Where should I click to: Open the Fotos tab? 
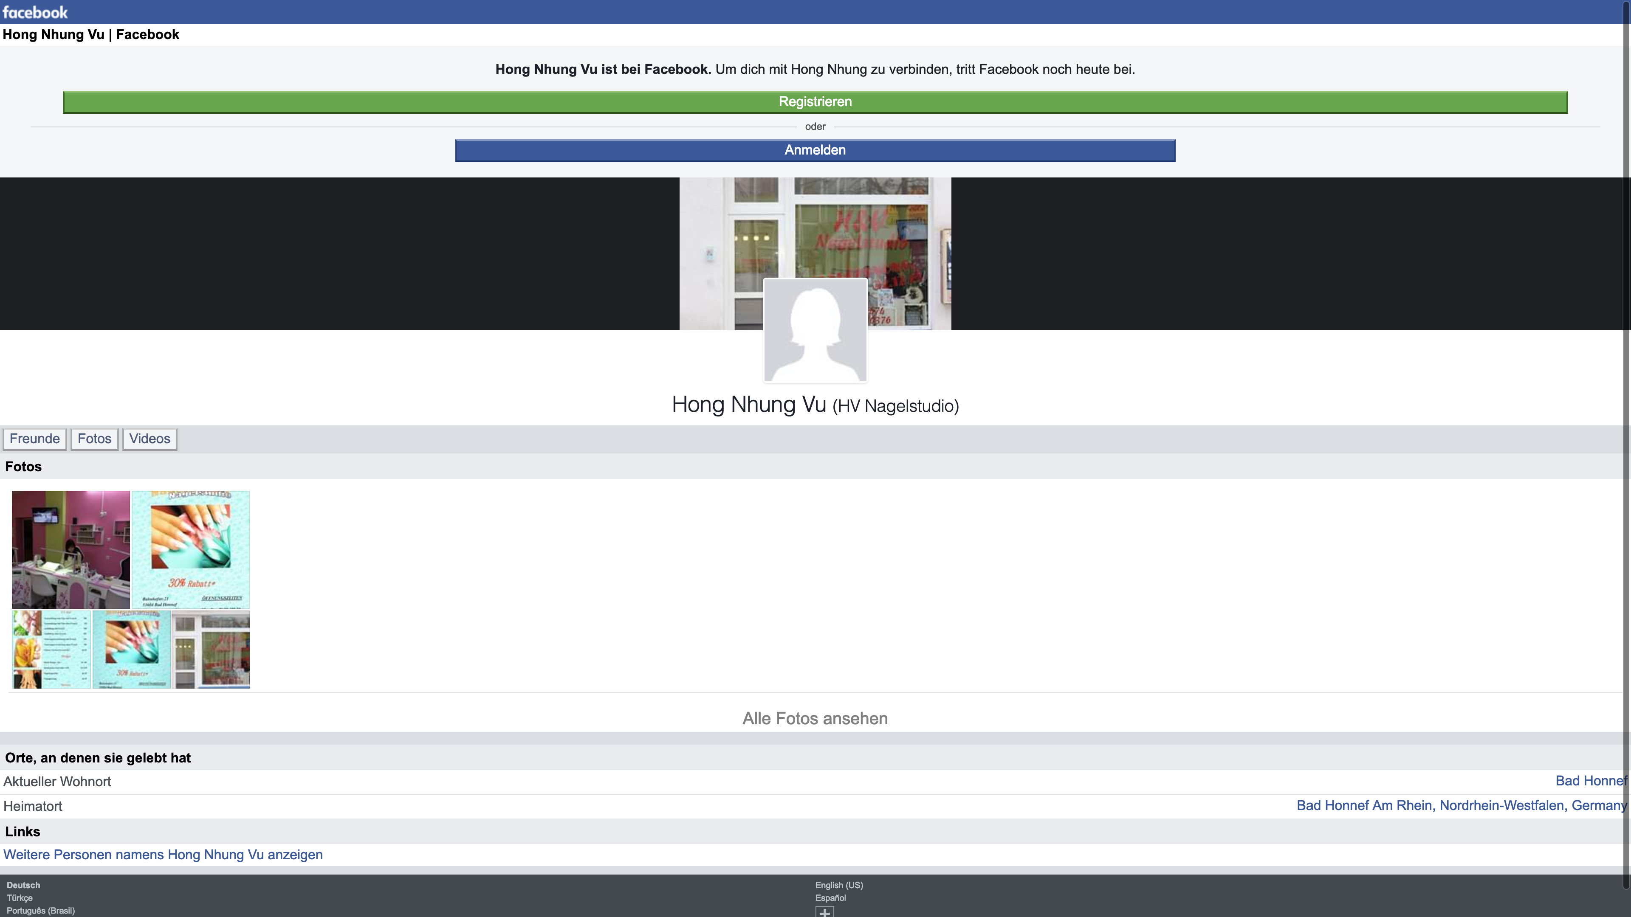94,439
